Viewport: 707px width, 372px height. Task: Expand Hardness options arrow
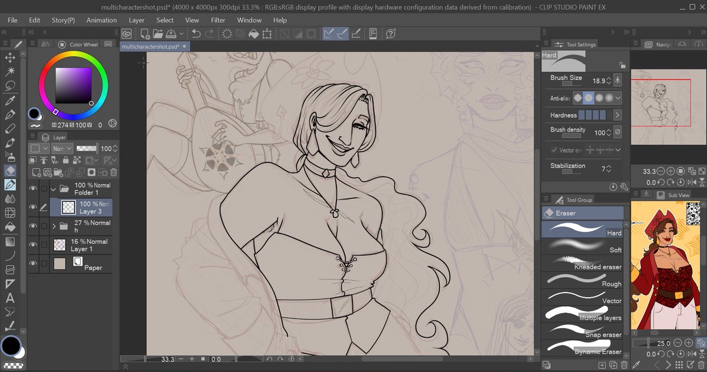click(617, 115)
